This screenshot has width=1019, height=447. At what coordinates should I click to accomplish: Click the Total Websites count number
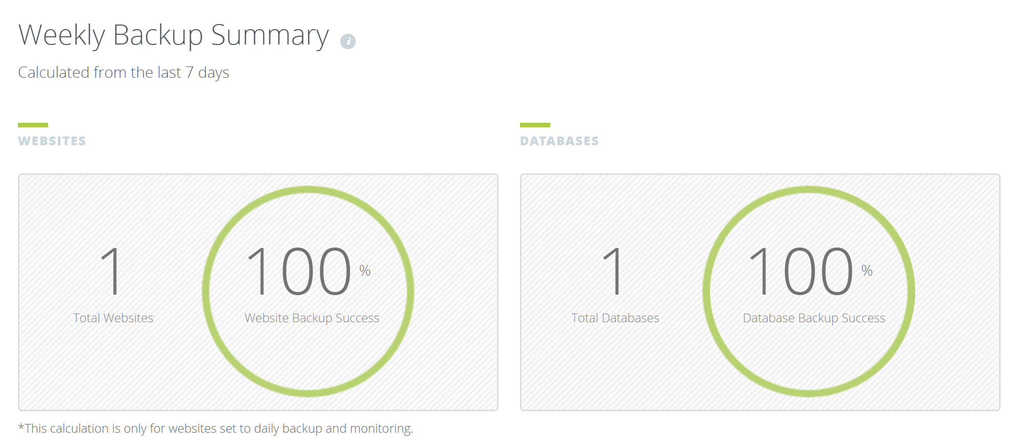coord(111,271)
